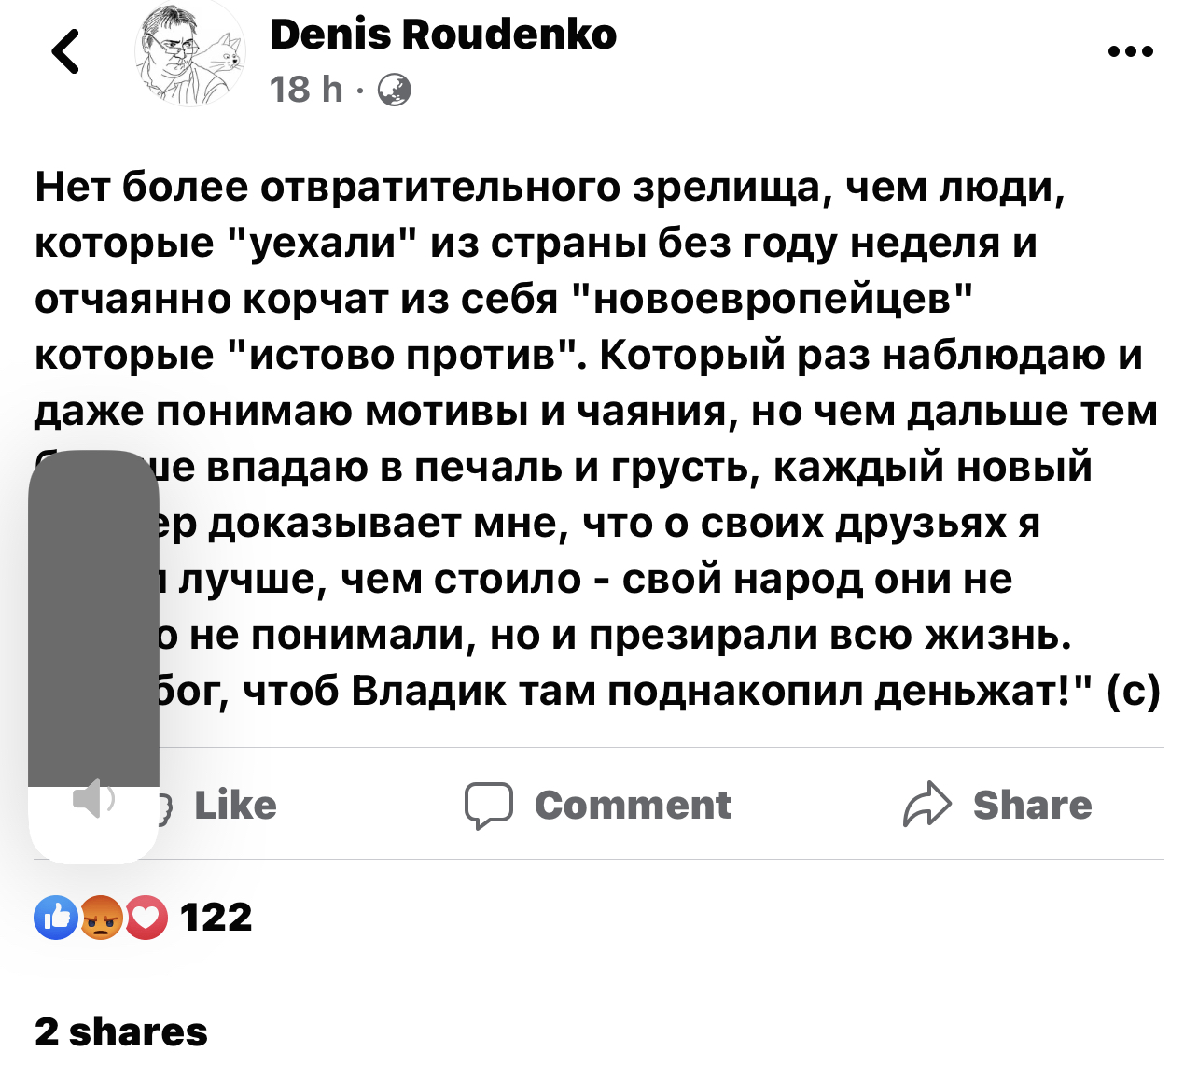The height and width of the screenshot is (1066, 1198).
Task: Tap the red heart reaction icon
Action: tap(146, 918)
